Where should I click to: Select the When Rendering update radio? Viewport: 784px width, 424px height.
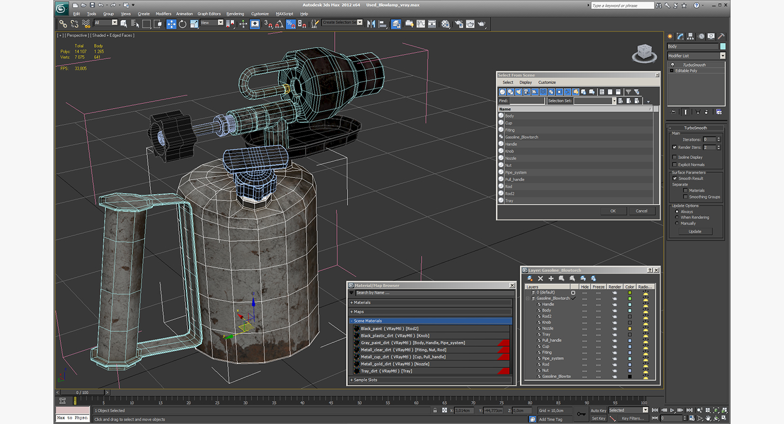pos(676,217)
